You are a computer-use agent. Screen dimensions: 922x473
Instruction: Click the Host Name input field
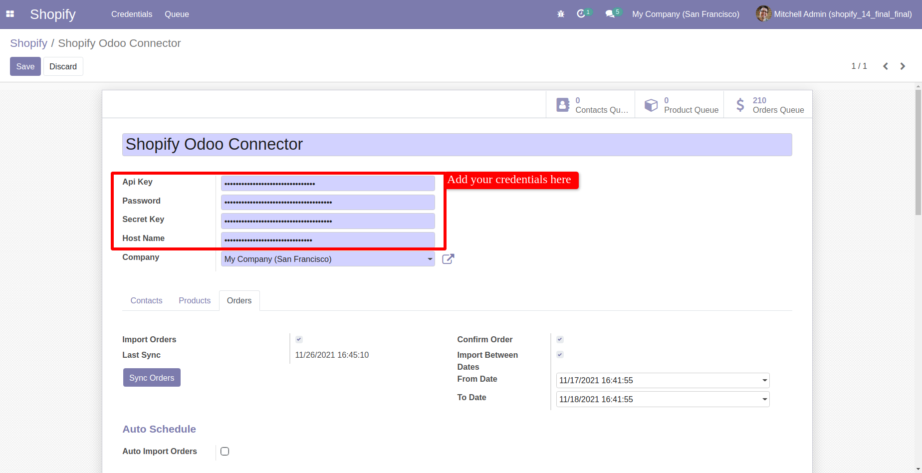[328, 240]
